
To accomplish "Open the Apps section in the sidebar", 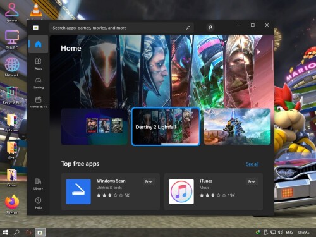I will click(x=38, y=64).
